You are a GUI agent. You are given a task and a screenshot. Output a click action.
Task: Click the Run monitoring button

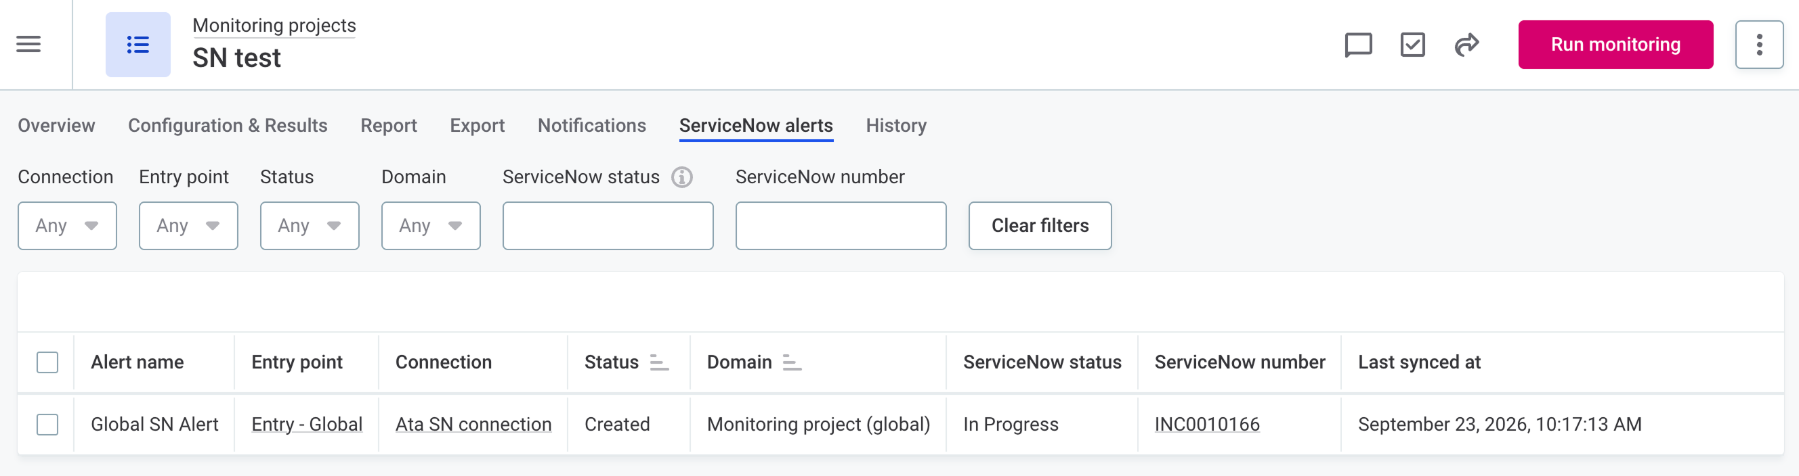click(1615, 45)
